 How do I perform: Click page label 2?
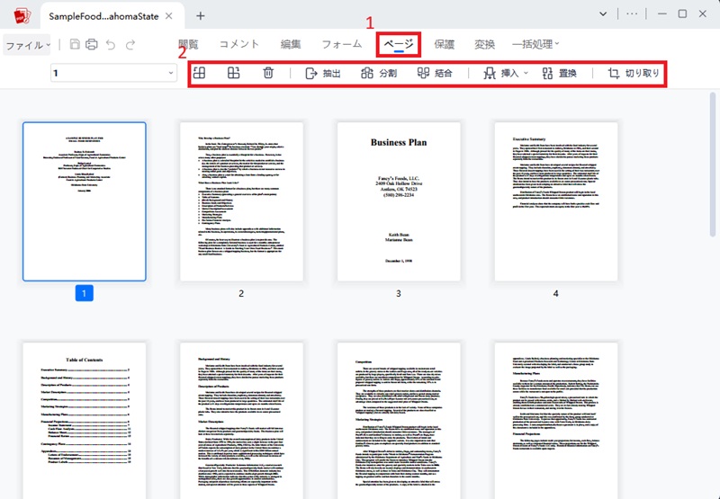tap(241, 293)
